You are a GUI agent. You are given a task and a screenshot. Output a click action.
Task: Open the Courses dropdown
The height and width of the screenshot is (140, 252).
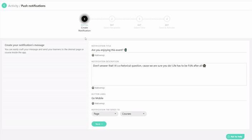pyautogui.click(x=133, y=114)
